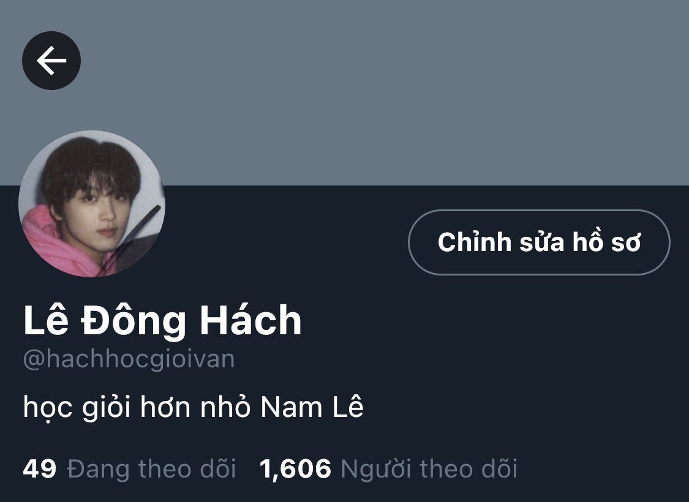The image size is (689, 502).
Task: Open the 1,606 Người theo dõi list
Action: pos(388,468)
